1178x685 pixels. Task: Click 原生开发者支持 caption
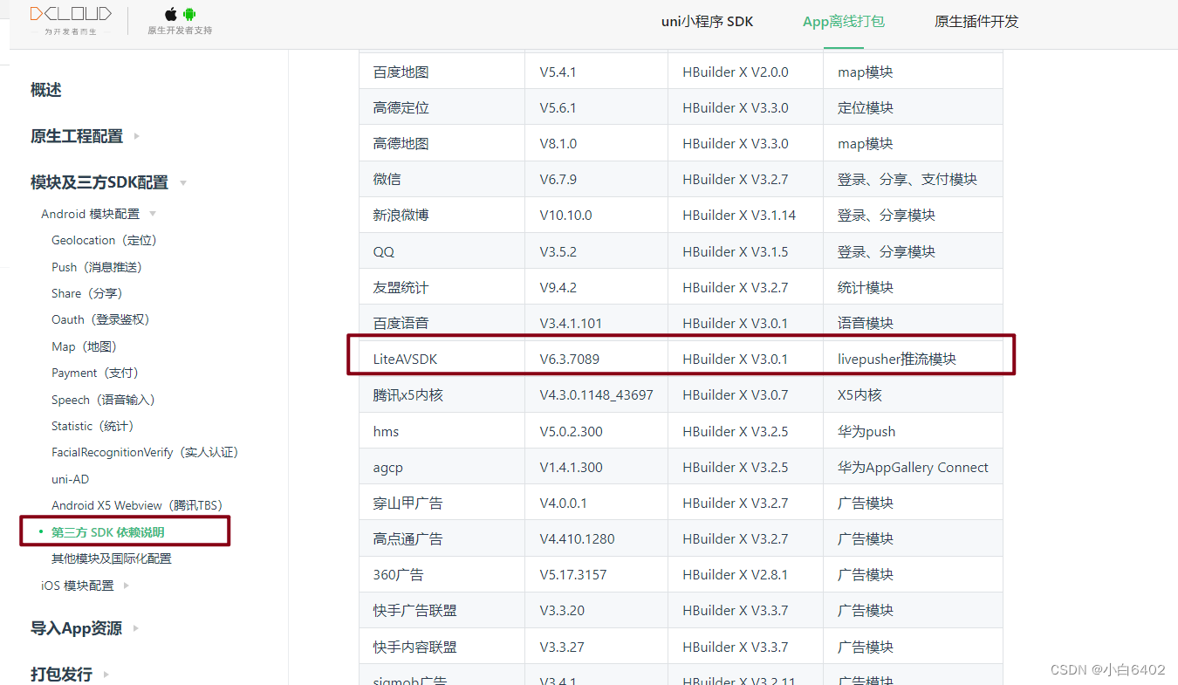point(180,31)
